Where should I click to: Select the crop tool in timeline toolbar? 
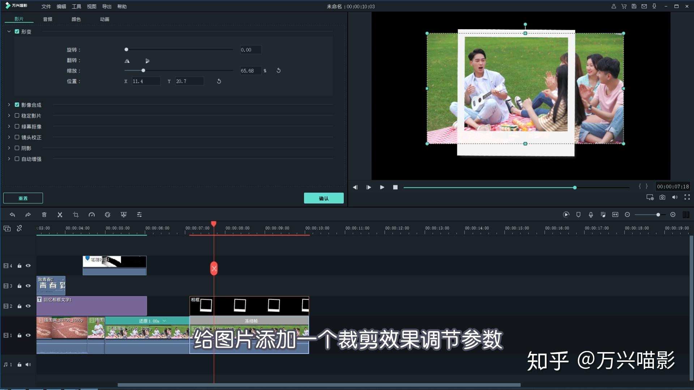pyautogui.click(x=76, y=215)
